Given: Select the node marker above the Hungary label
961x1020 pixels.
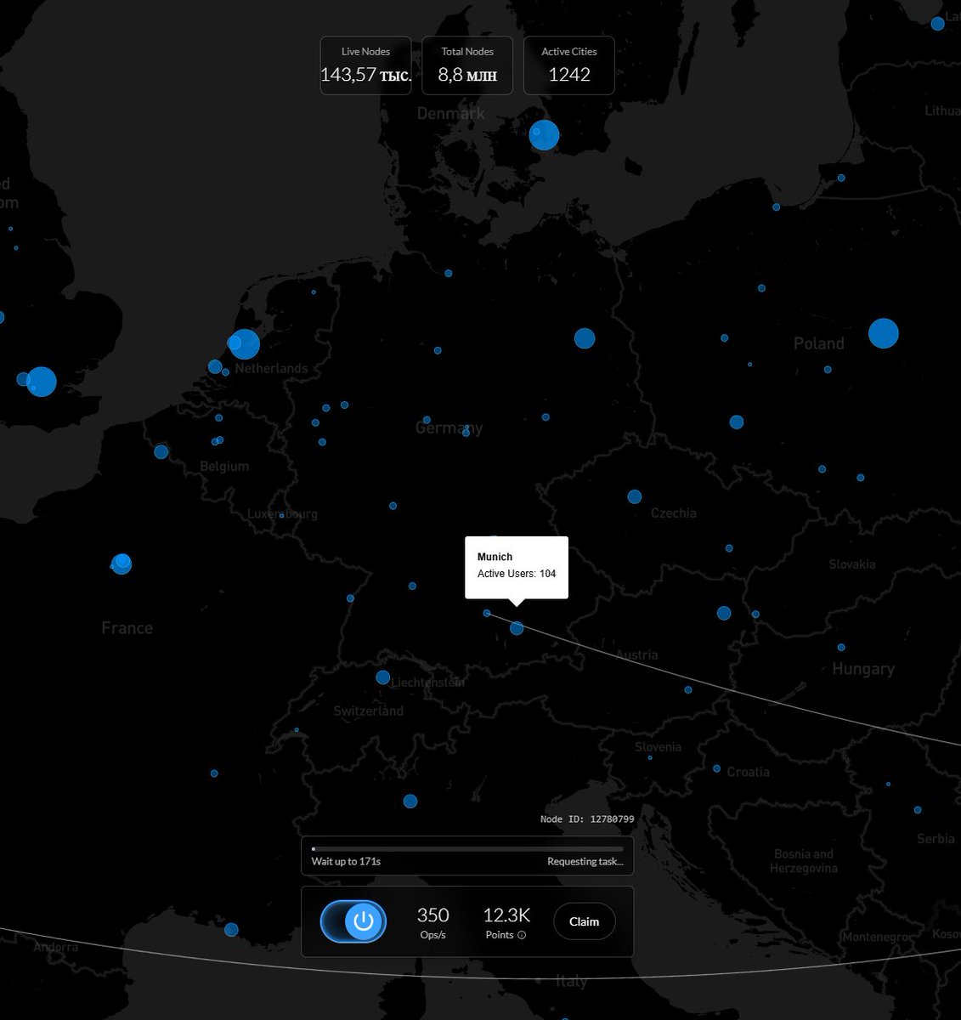Looking at the screenshot, I should [841, 648].
